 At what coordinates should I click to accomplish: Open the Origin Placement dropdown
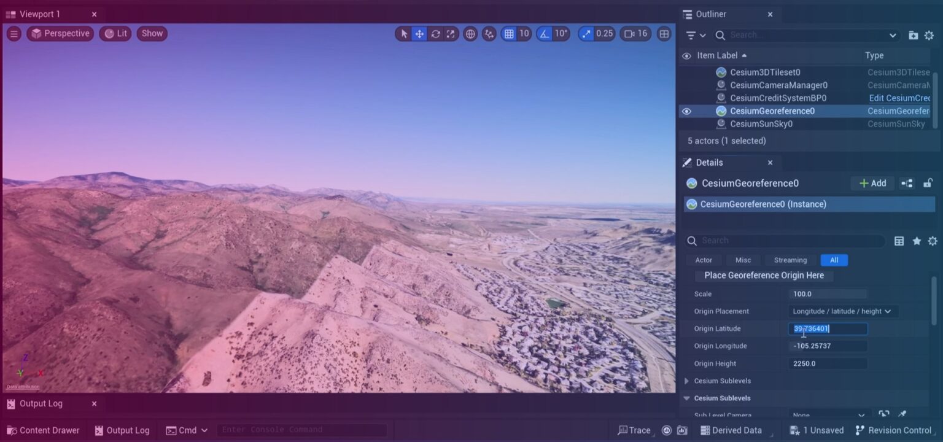point(842,311)
